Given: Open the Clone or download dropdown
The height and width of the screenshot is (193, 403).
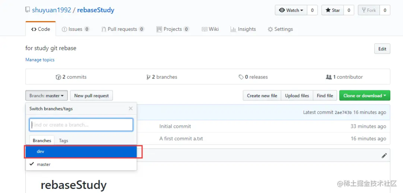Looking at the screenshot, I should click(x=365, y=96).
